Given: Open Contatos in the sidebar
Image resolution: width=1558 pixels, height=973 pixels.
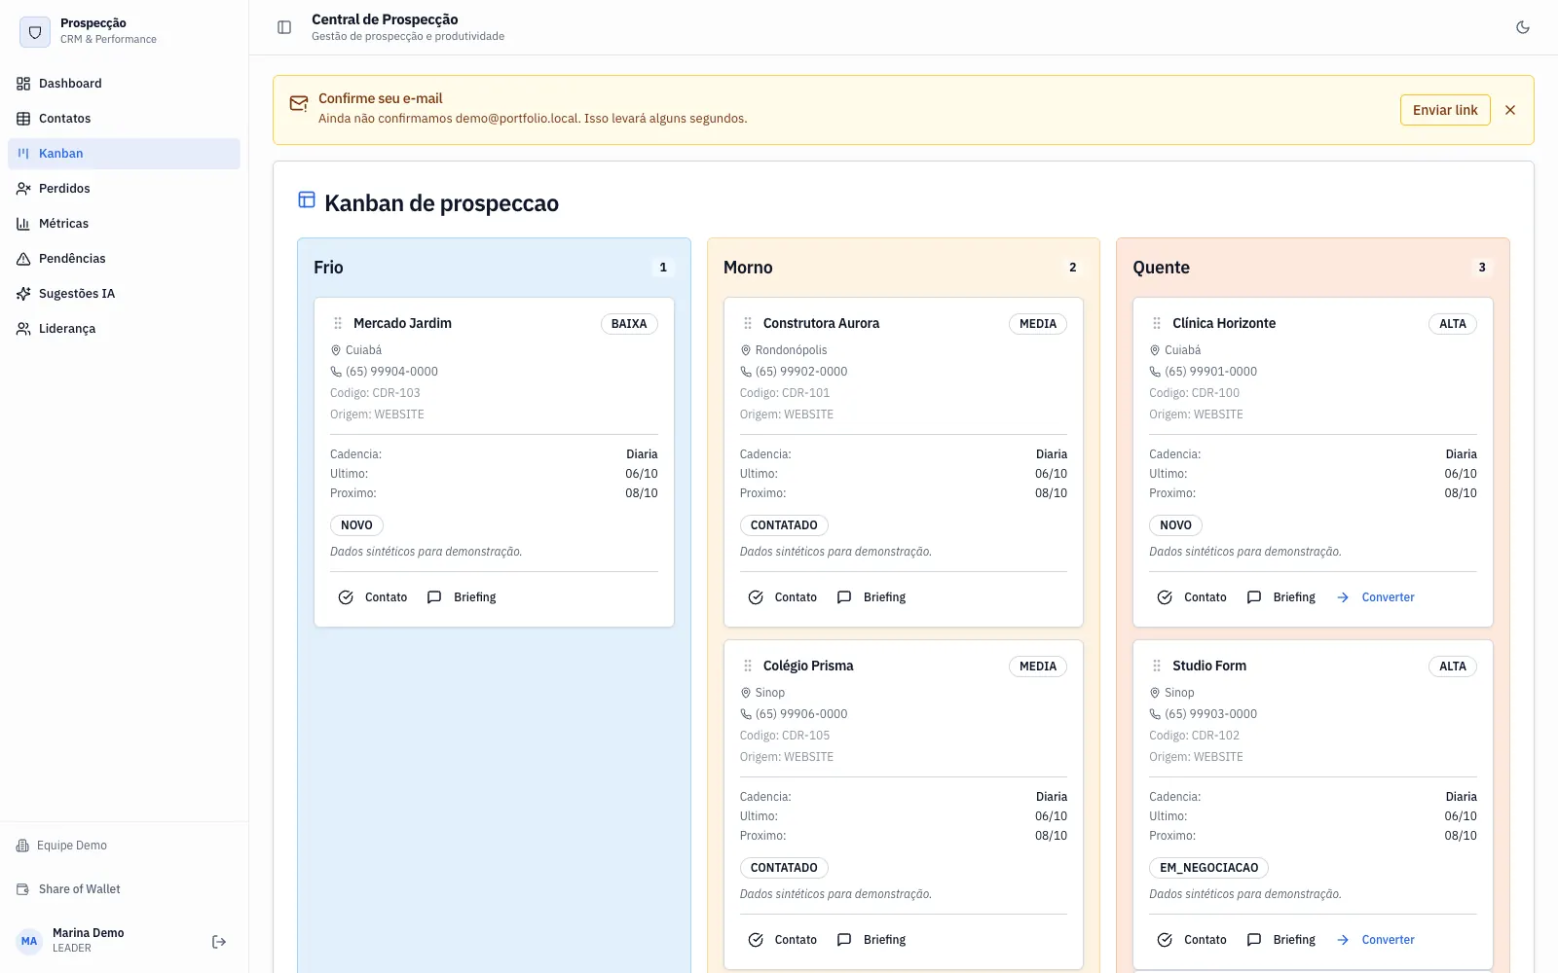Looking at the screenshot, I should (124, 119).
